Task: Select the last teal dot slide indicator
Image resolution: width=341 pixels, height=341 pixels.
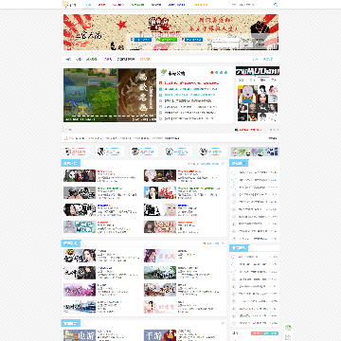Action: [226, 73]
